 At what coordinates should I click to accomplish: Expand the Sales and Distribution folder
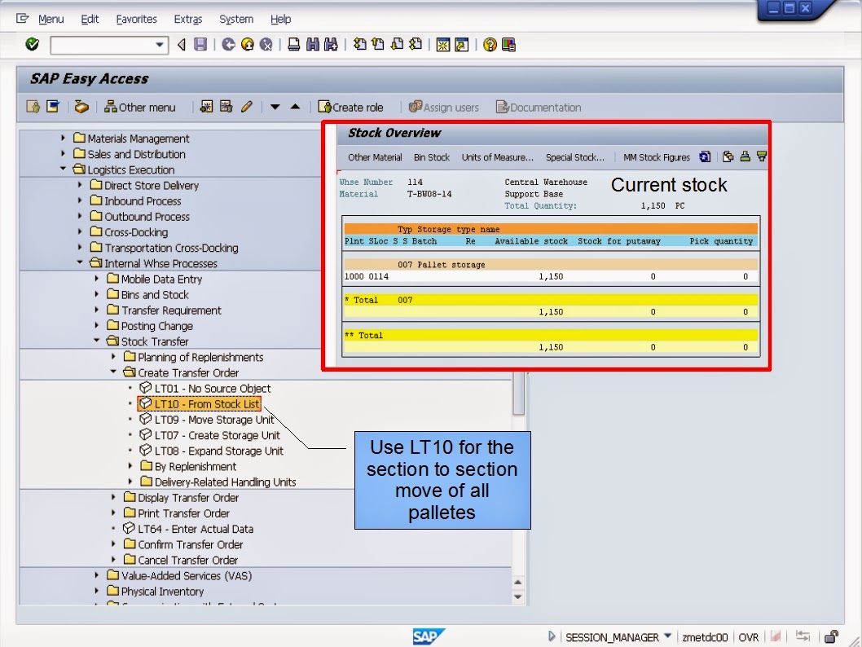63,153
